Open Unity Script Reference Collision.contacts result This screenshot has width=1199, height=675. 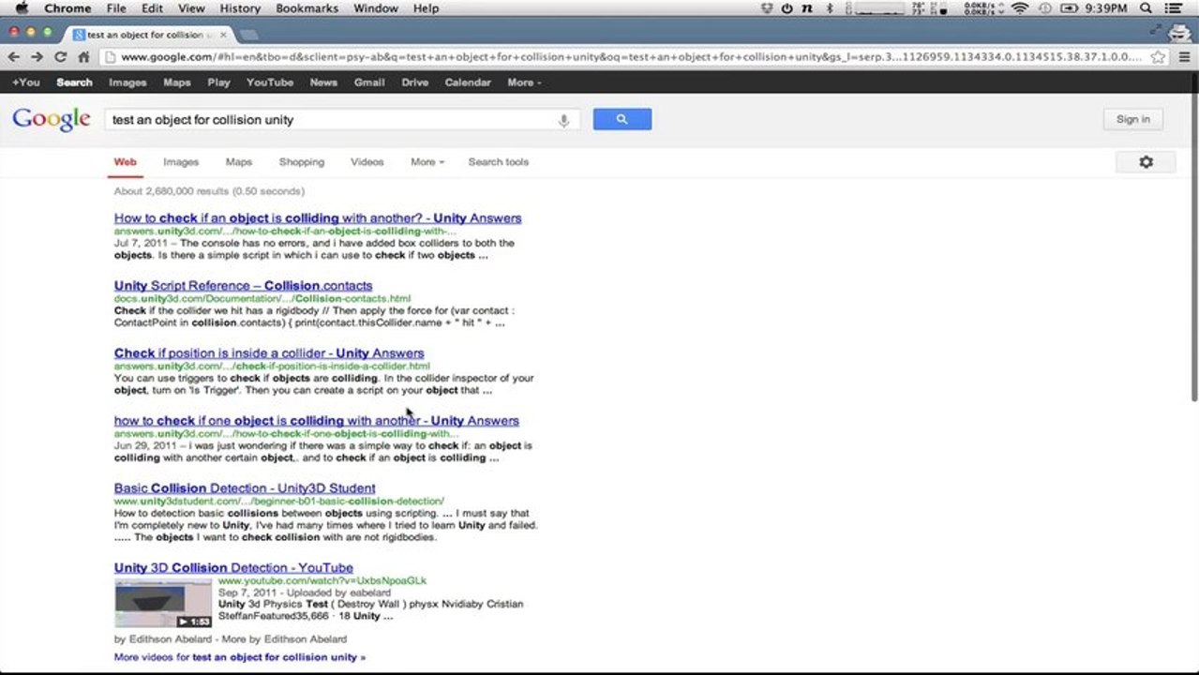(x=243, y=286)
